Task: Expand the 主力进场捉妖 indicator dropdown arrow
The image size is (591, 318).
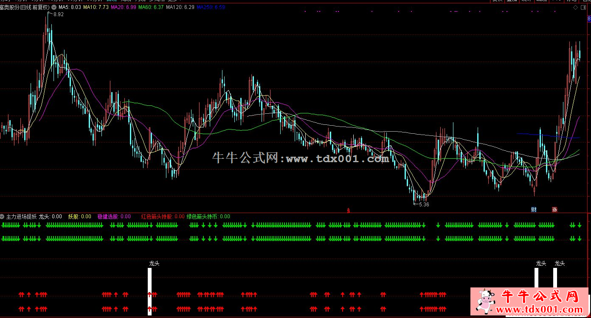Action: pos(3,217)
